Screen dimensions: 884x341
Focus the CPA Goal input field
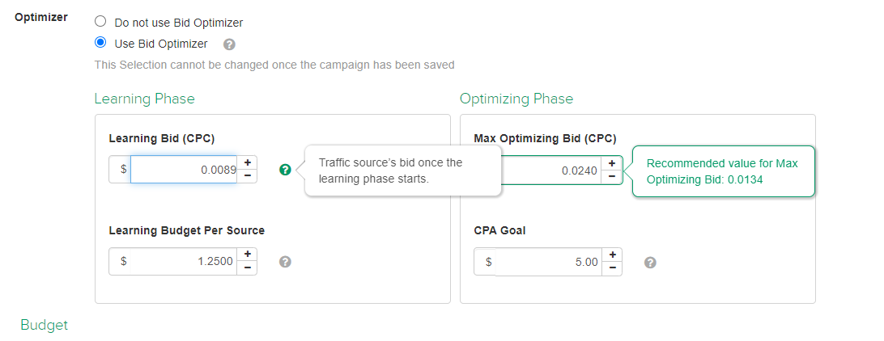point(549,263)
